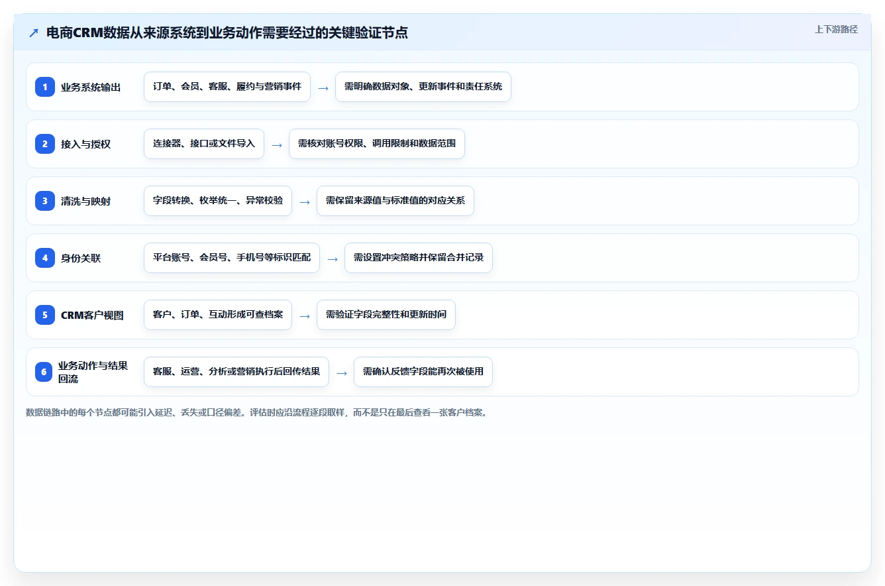Click the 身份关联 step label

pos(81,258)
